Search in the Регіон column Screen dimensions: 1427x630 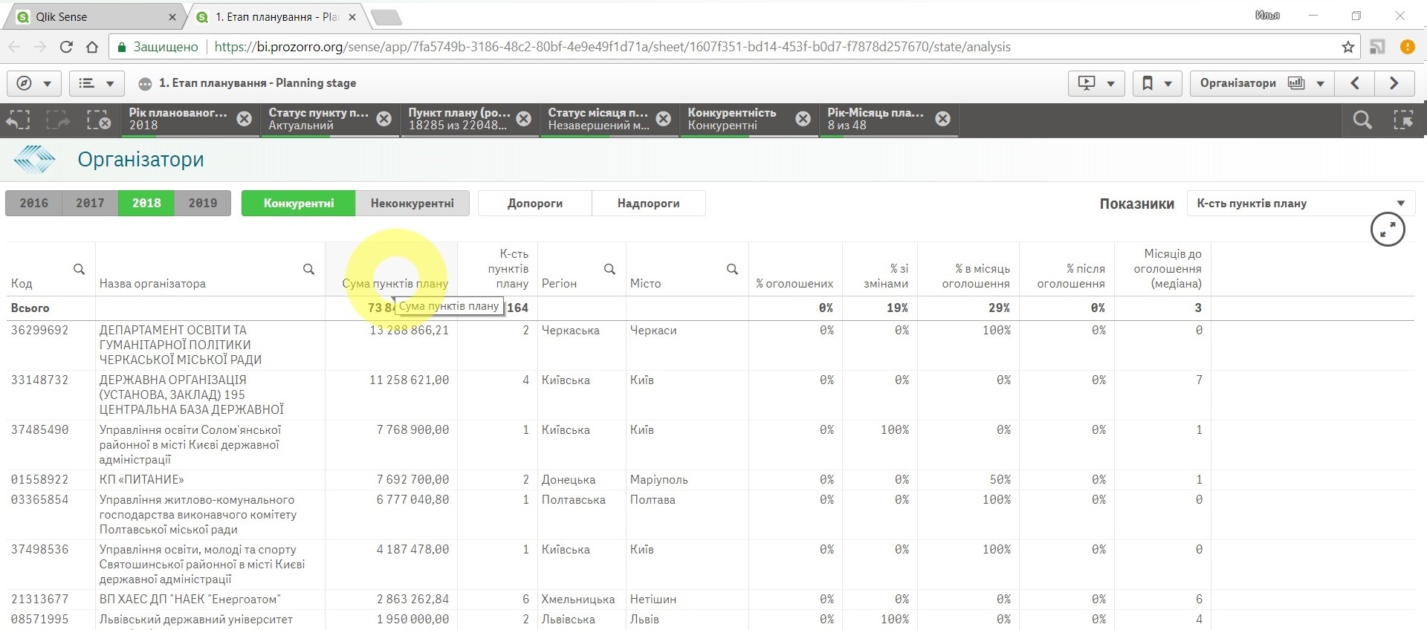point(609,269)
